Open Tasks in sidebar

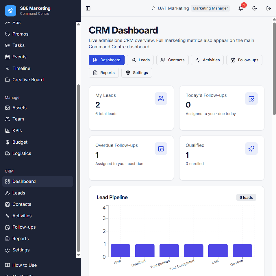(x=38, y=45)
